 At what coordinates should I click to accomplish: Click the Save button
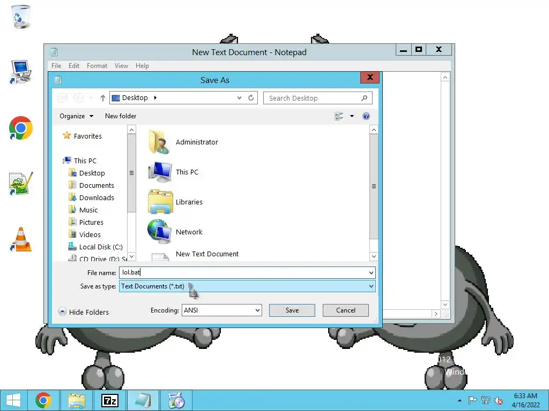(x=292, y=310)
